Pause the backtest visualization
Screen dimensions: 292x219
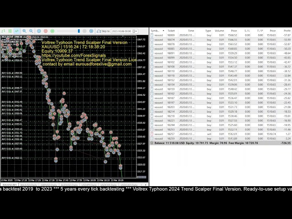pos(39,31)
